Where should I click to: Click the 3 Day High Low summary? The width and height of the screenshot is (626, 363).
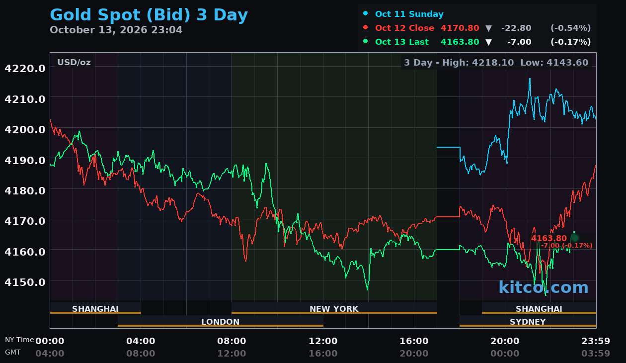496,63
